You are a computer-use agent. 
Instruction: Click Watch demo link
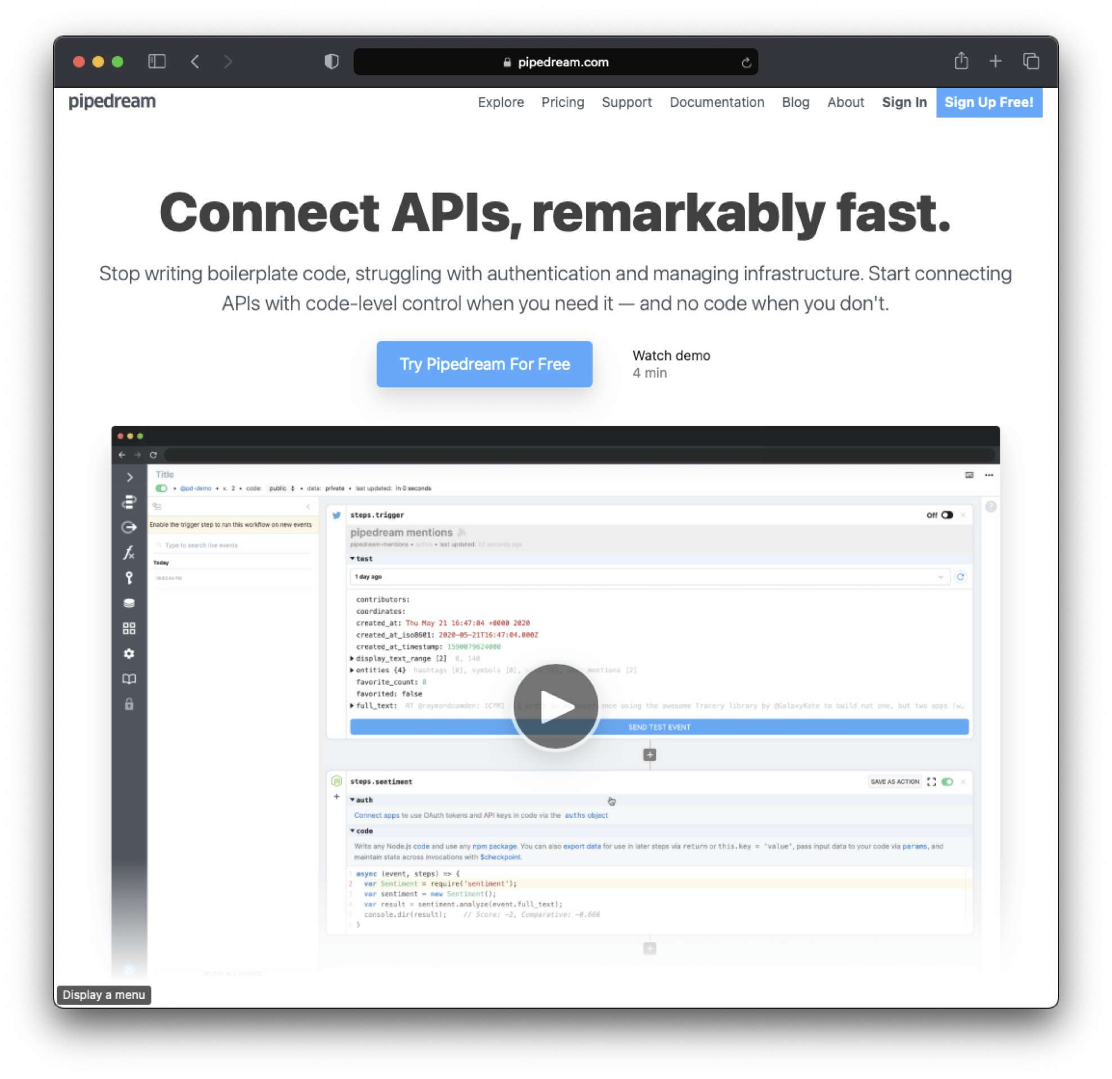[x=671, y=356]
